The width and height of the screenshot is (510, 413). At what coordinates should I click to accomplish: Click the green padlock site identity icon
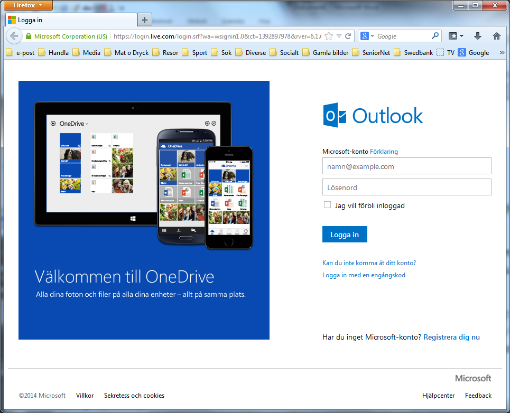(x=29, y=36)
